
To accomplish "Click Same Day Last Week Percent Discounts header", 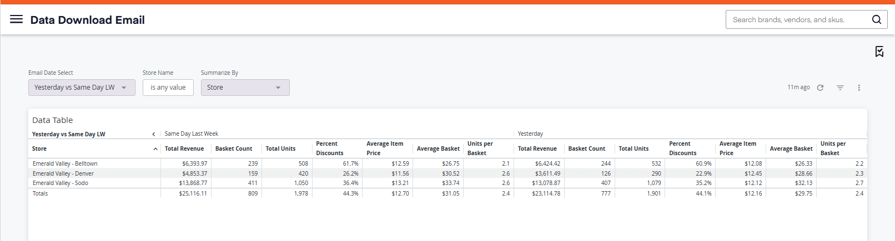I will (x=330, y=148).
